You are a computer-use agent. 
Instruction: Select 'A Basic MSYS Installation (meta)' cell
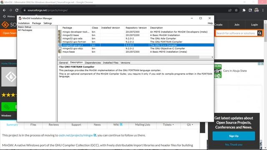[169, 52]
